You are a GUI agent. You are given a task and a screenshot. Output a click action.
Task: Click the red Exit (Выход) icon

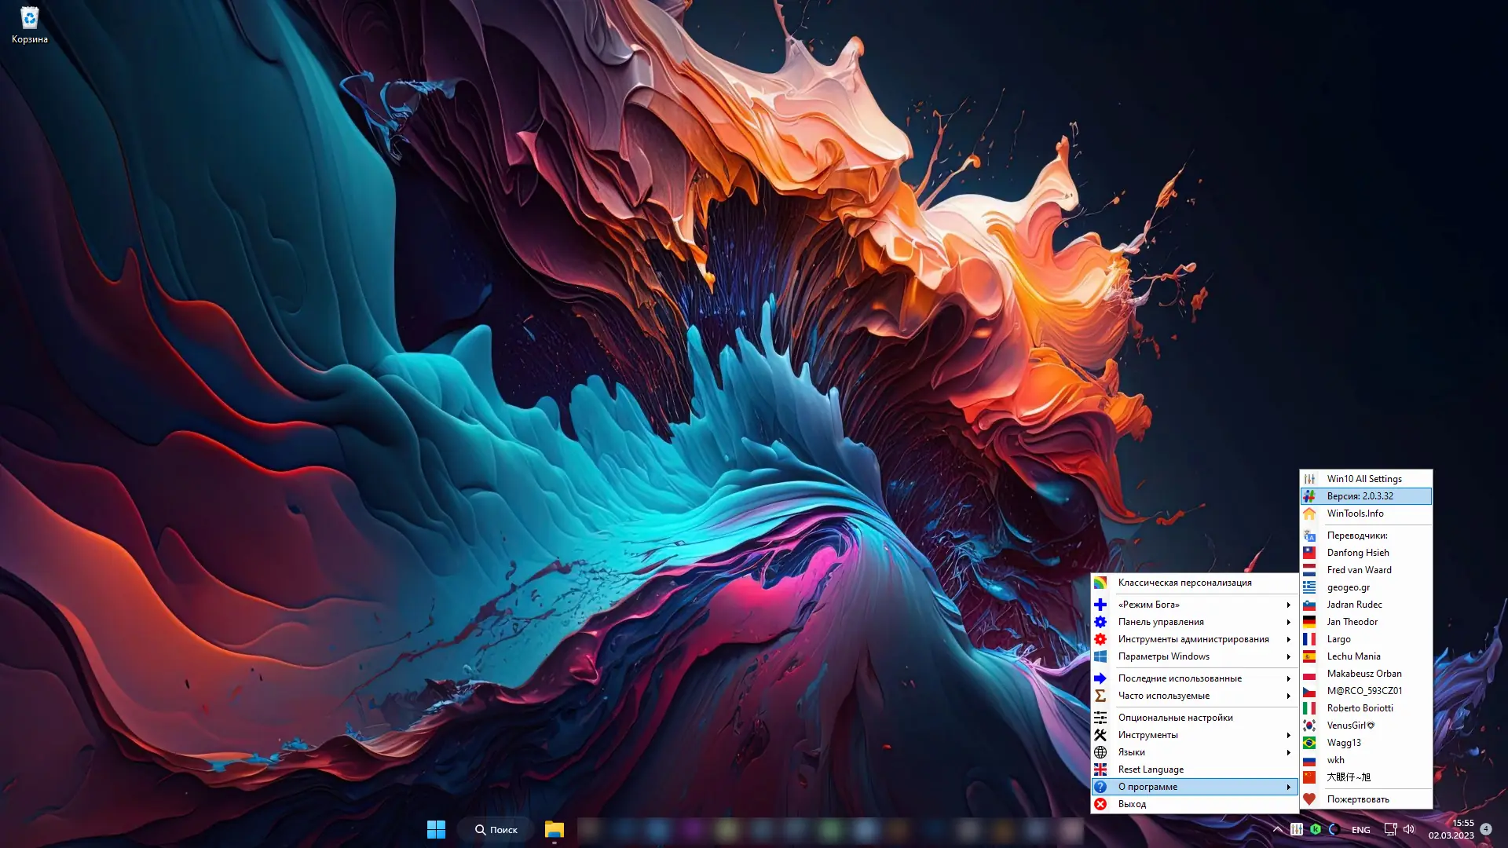[x=1100, y=804]
